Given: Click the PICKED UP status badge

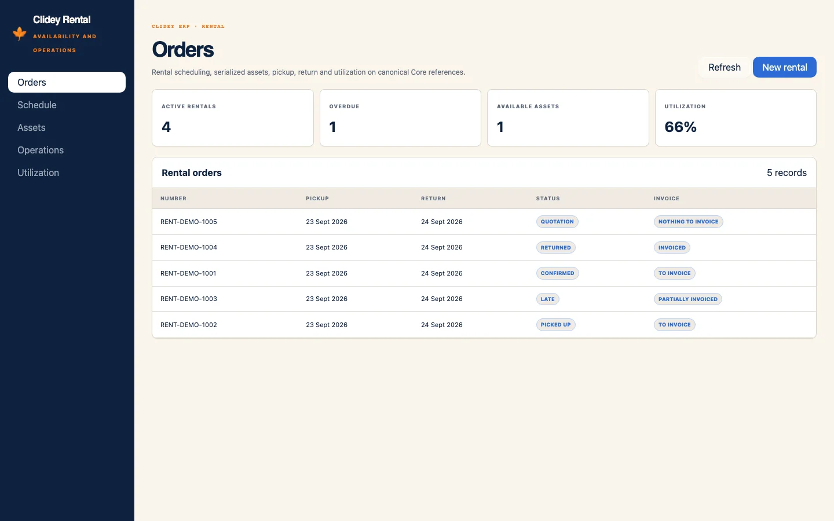Looking at the screenshot, I should pos(556,325).
